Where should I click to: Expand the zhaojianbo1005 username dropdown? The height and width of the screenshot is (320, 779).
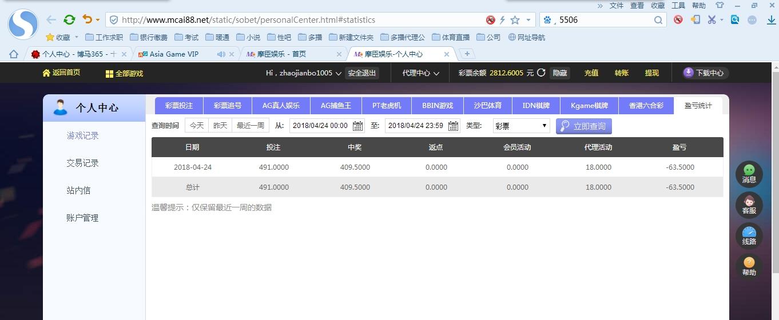click(304, 73)
